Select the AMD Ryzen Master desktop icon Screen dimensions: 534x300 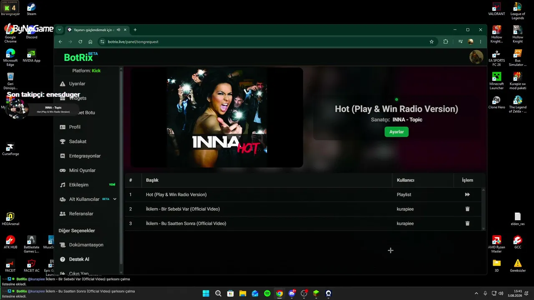(x=496, y=245)
